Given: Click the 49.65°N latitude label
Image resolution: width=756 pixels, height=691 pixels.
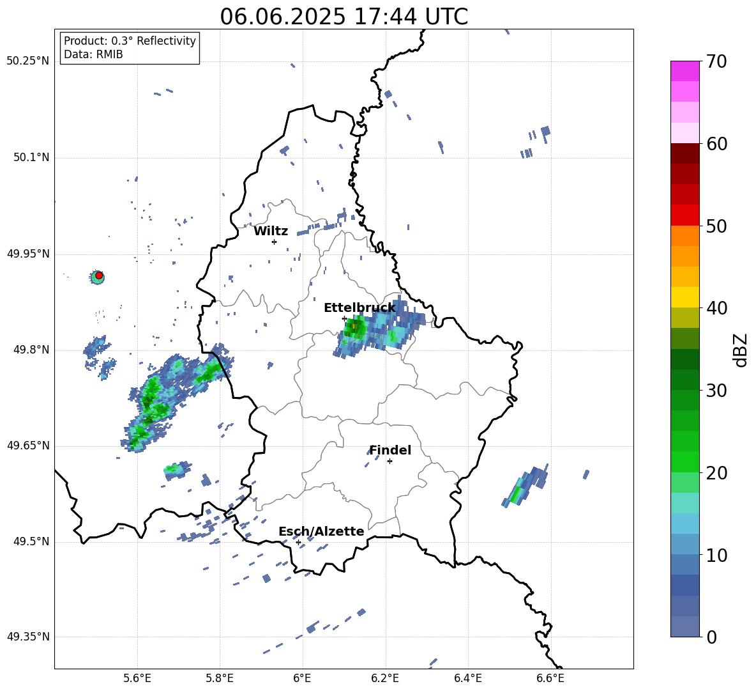Looking at the screenshot, I should coord(28,446).
